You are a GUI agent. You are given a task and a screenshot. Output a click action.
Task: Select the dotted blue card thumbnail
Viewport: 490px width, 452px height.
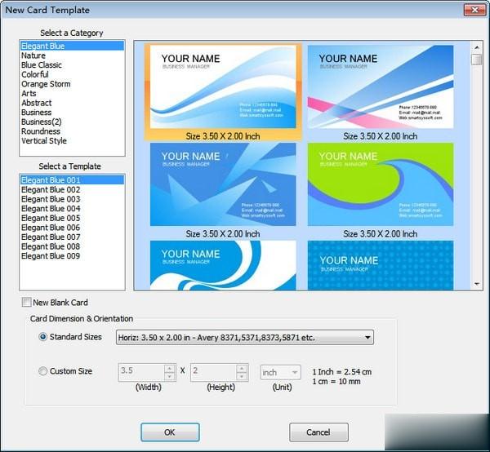coord(381,265)
